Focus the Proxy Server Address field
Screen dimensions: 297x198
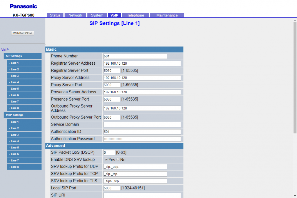coord(142,78)
